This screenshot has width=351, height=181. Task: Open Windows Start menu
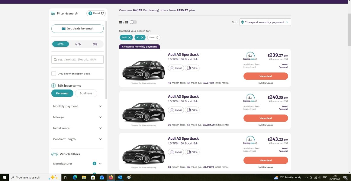pyautogui.click(x=4, y=177)
